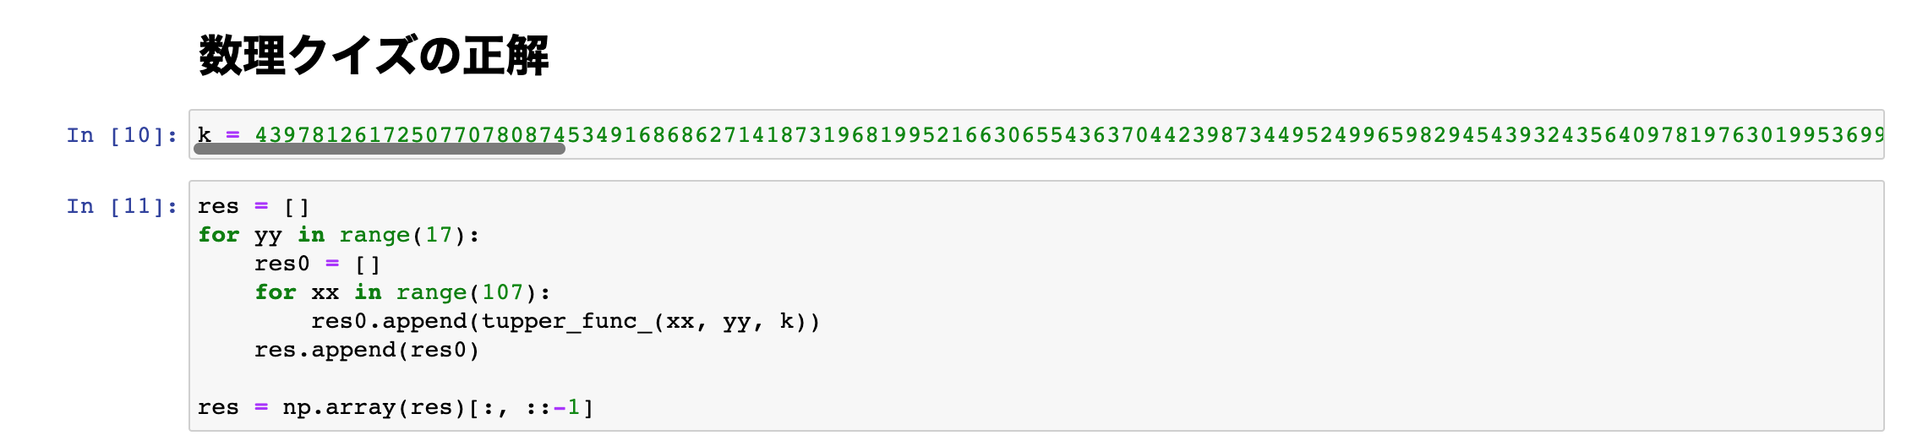The width and height of the screenshot is (1912, 441).
Task: Click the line res0 = []
Action: pyautogui.click(x=318, y=264)
